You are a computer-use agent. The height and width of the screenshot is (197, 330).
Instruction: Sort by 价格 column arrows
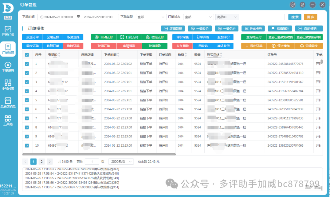[x=186, y=55]
